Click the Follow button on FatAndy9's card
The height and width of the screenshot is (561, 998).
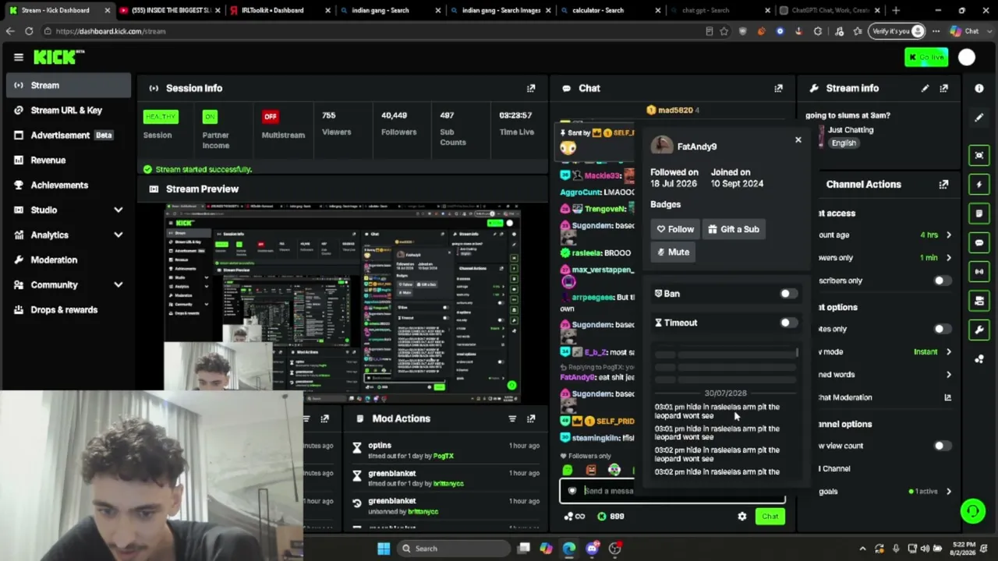[675, 229]
